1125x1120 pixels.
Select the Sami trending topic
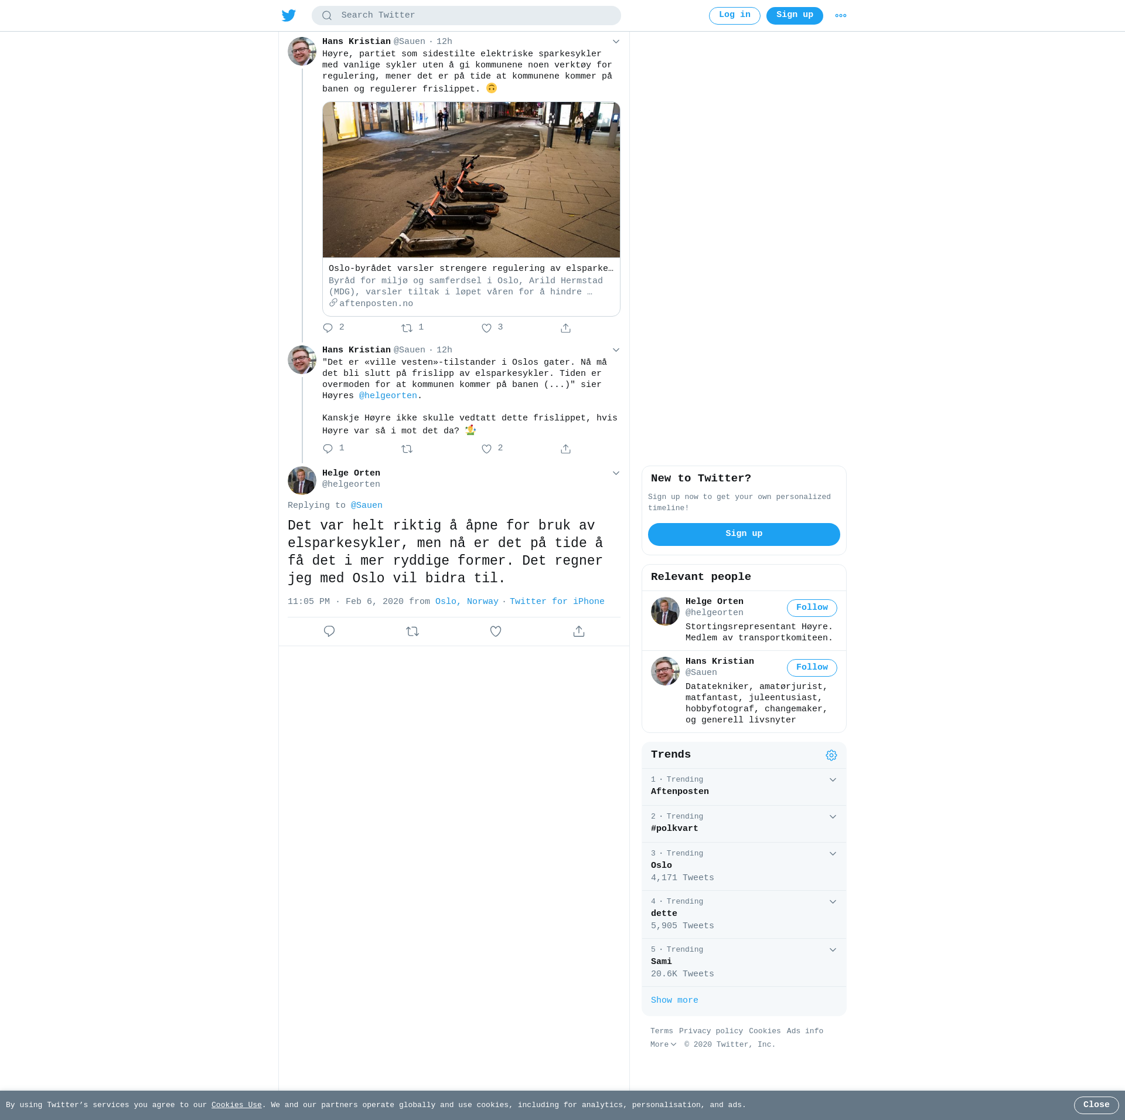coord(744,962)
